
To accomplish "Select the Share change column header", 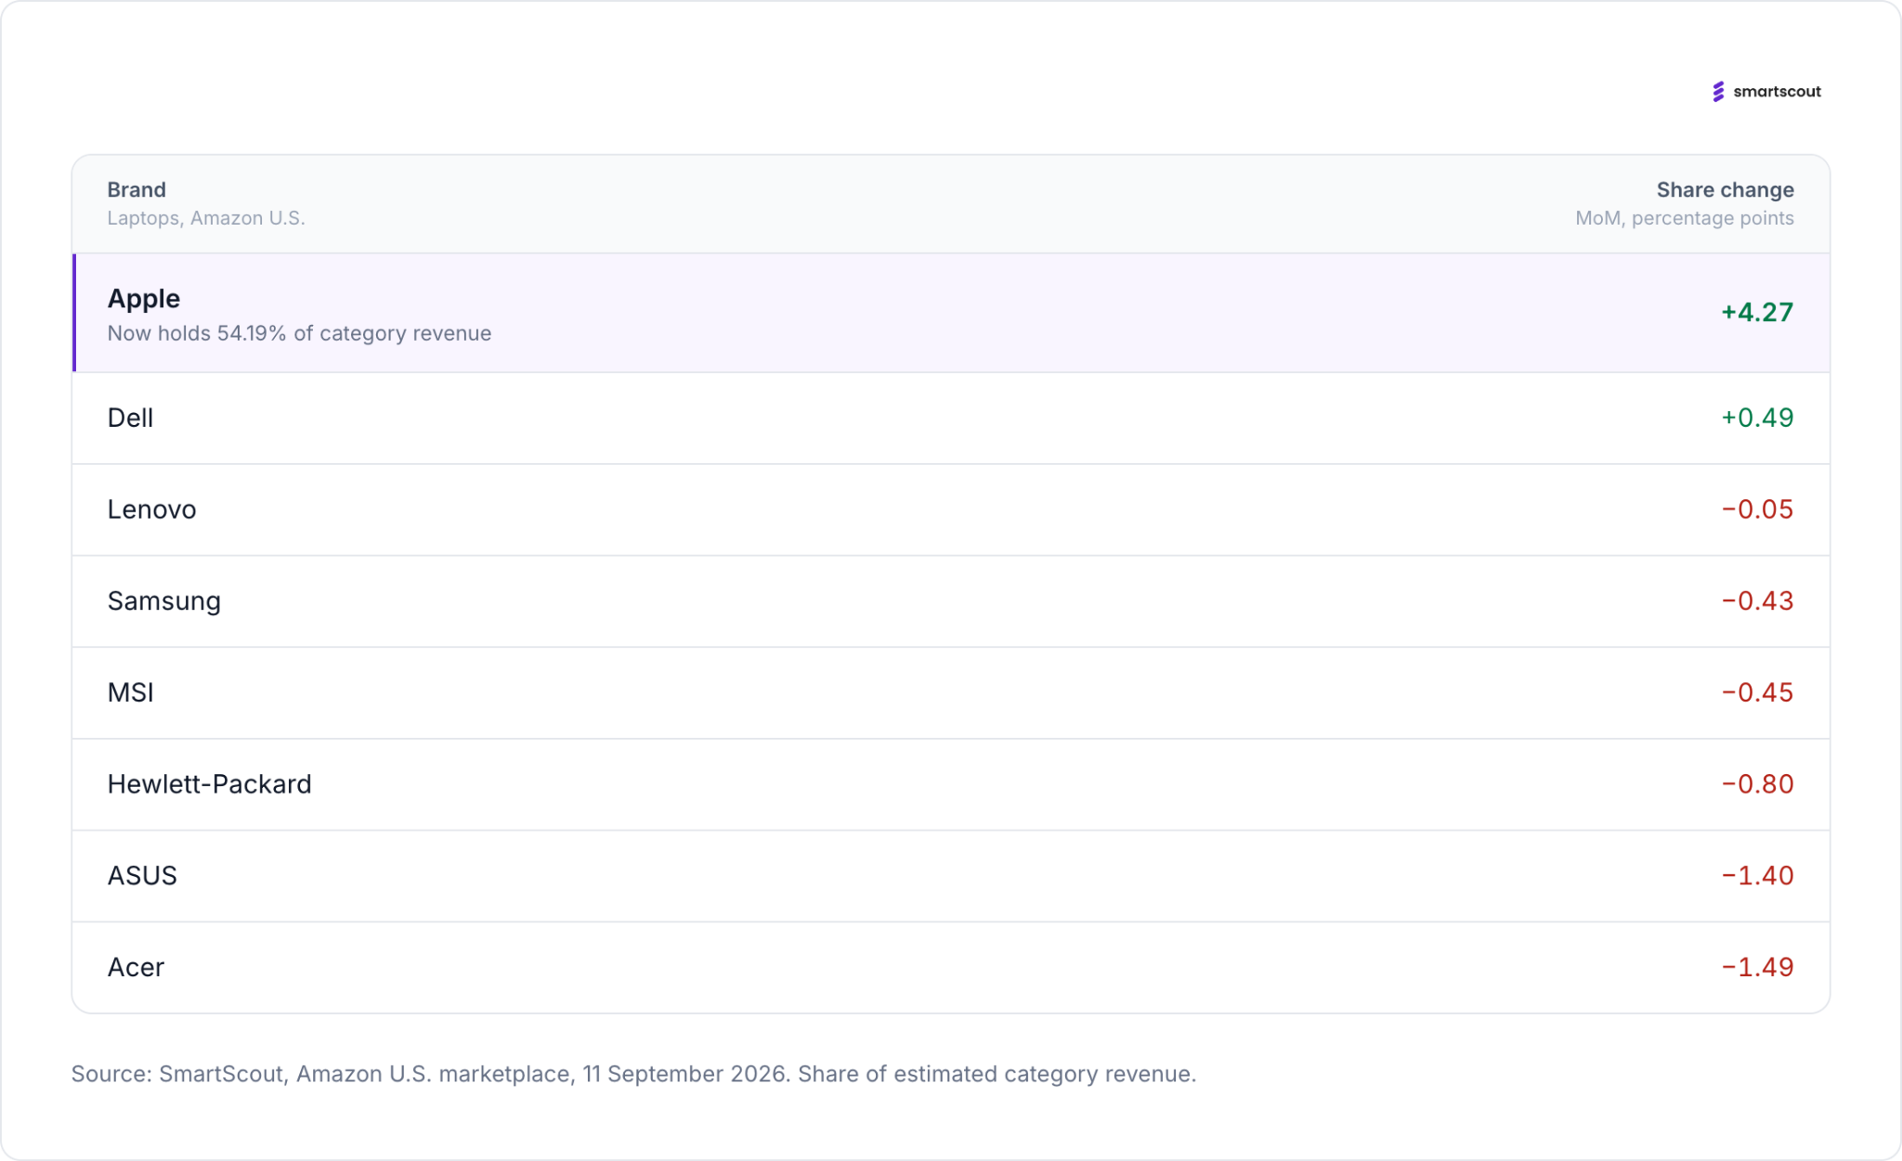I will coord(1725,189).
